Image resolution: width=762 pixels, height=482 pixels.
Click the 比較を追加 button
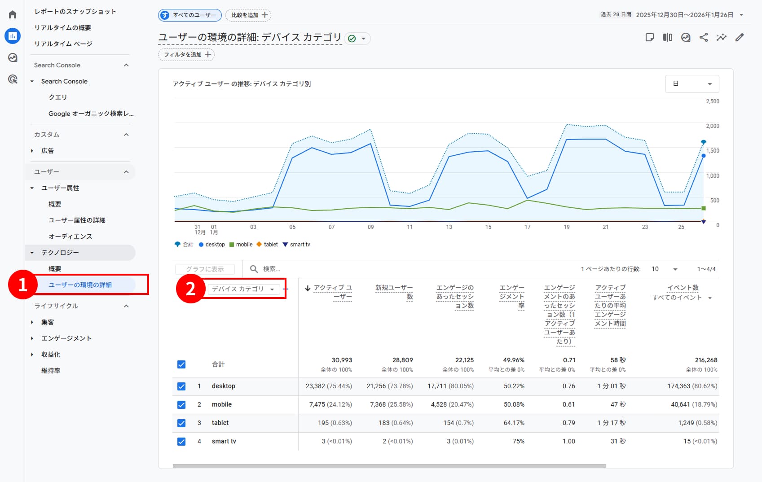coord(248,15)
